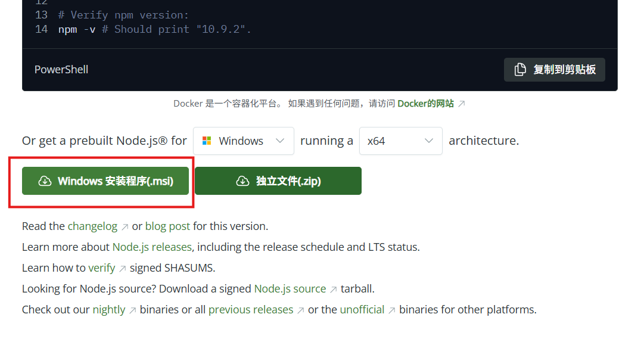Image resolution: width=641 pixels, height=339 pixels.
Task: Click external arrow icon after verify
Action: [122, 269]
